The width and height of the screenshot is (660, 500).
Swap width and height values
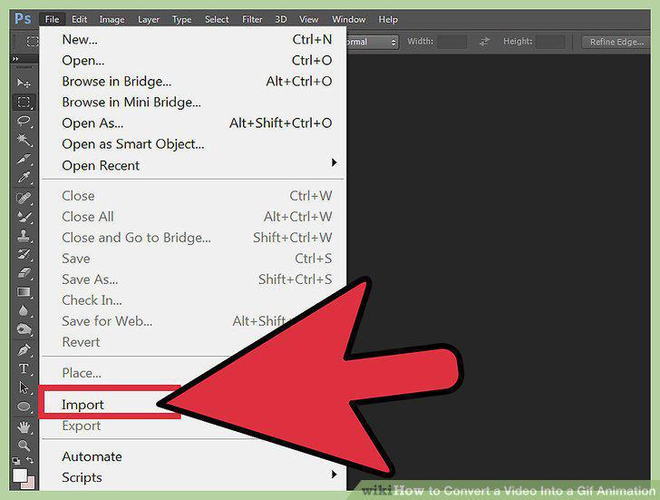click(x=484, y=41)
